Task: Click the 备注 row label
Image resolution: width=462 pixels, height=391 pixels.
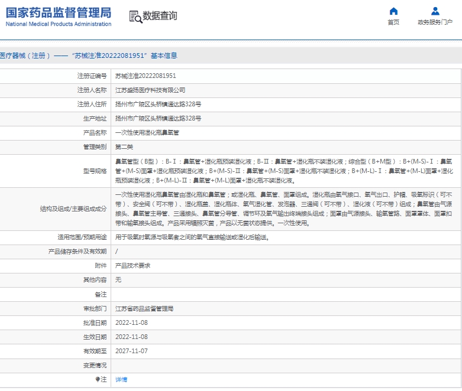Action: (x=101, y=294)
